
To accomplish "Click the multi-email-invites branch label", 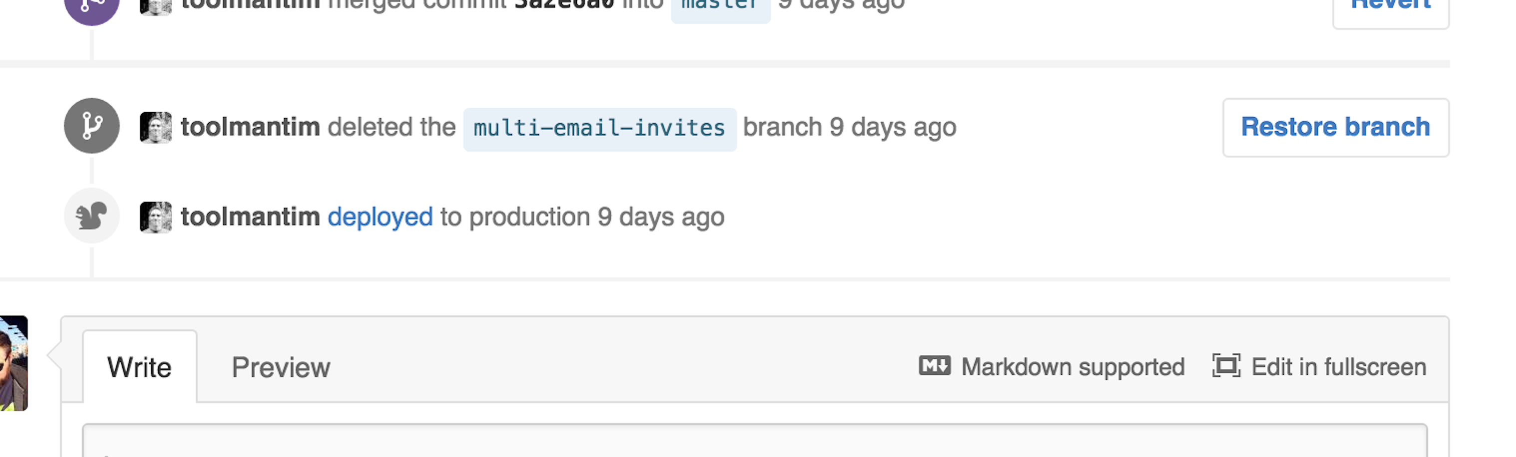I will pyautogui.click(x=599, y=126).
